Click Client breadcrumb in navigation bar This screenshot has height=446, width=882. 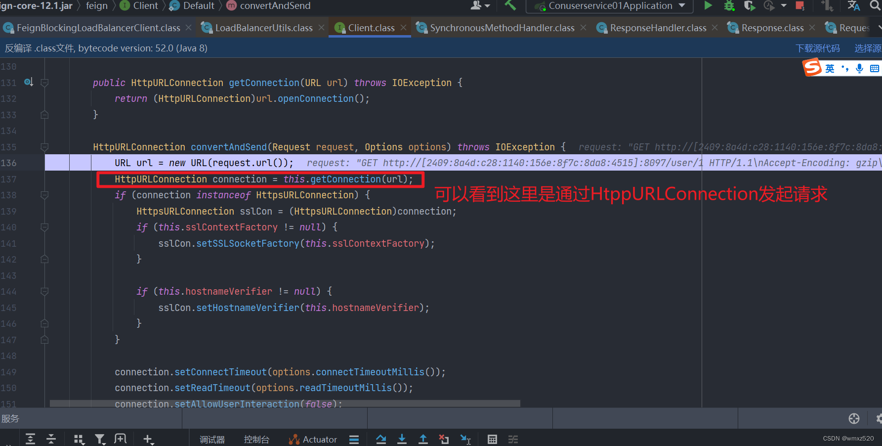point(139,5)
